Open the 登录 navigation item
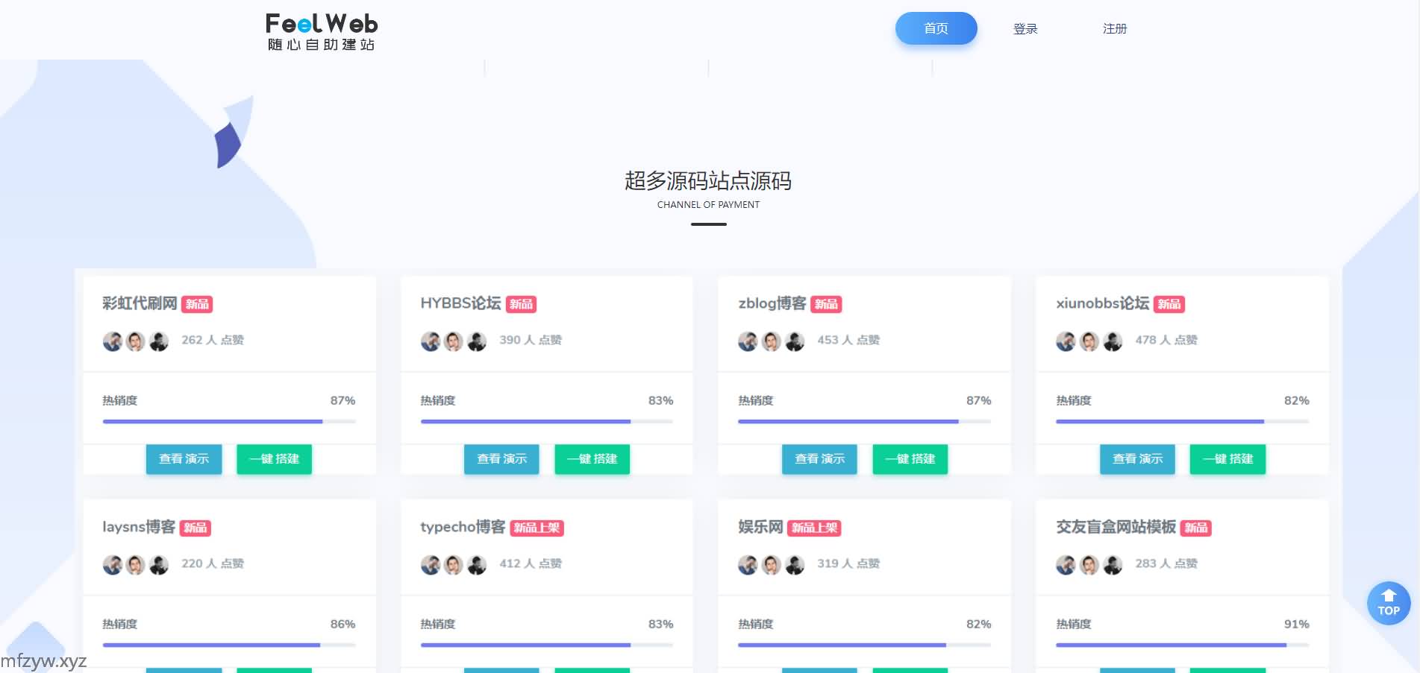Image resolution: width=1420 pixels, height=673 pixels. [1025, 28]
